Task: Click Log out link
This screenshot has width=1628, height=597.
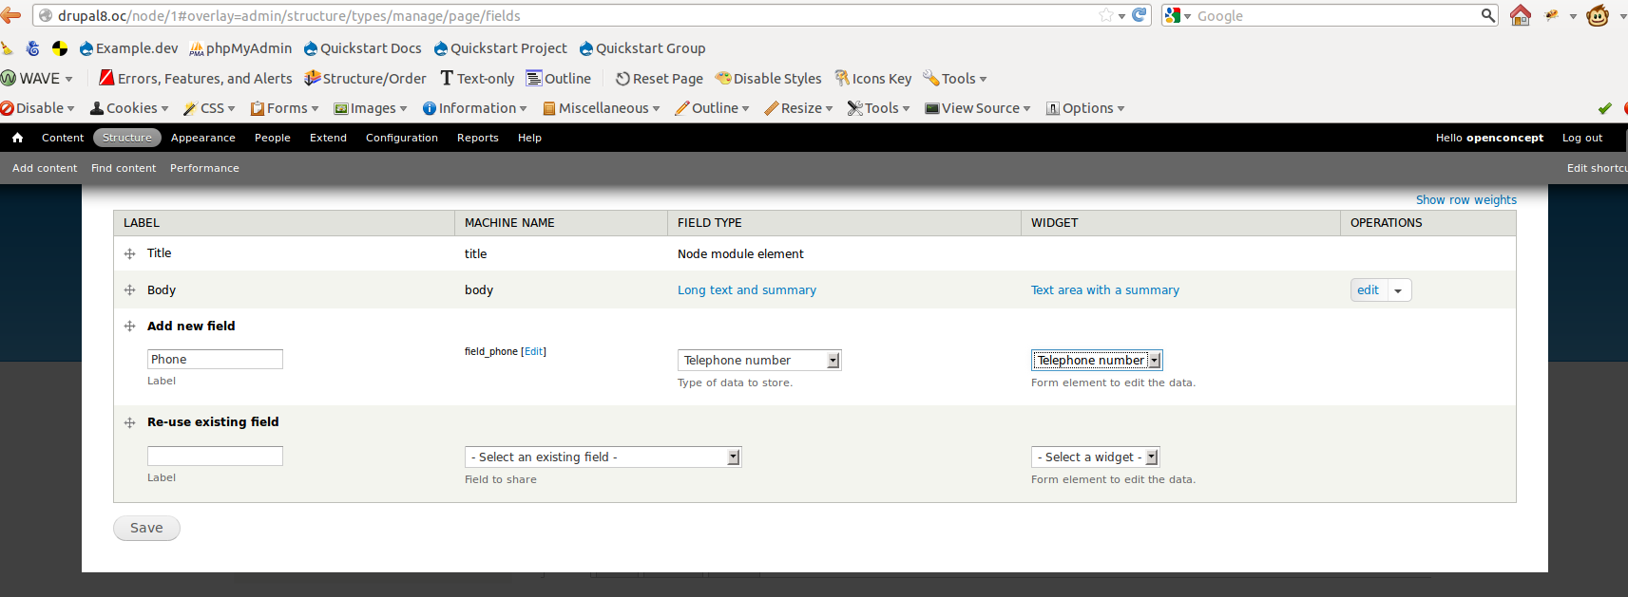Action: coord(1582,138)
